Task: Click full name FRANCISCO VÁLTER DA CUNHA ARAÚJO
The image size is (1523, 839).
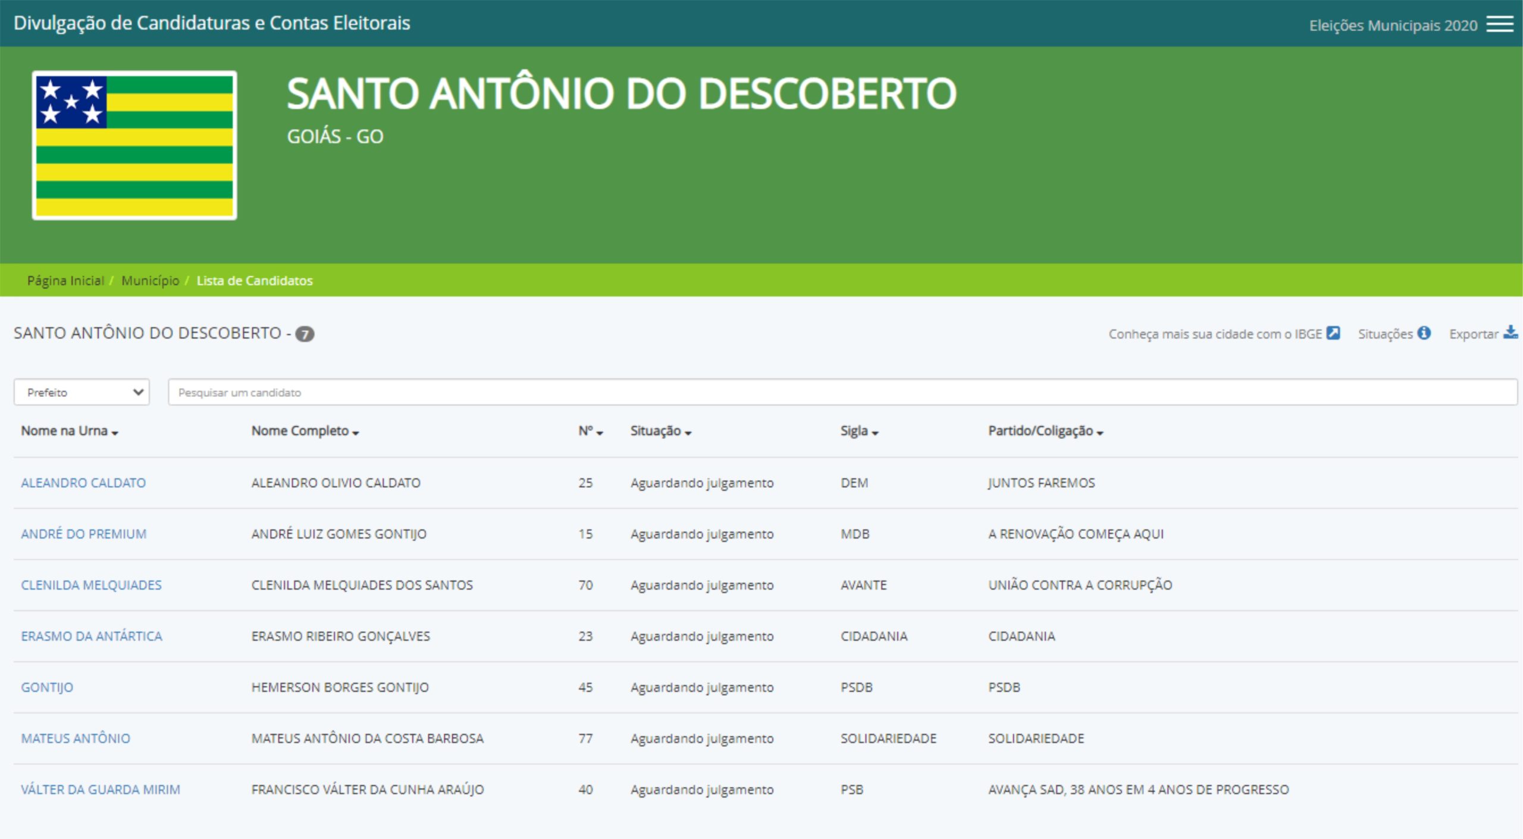Action: tap(367, 790)
